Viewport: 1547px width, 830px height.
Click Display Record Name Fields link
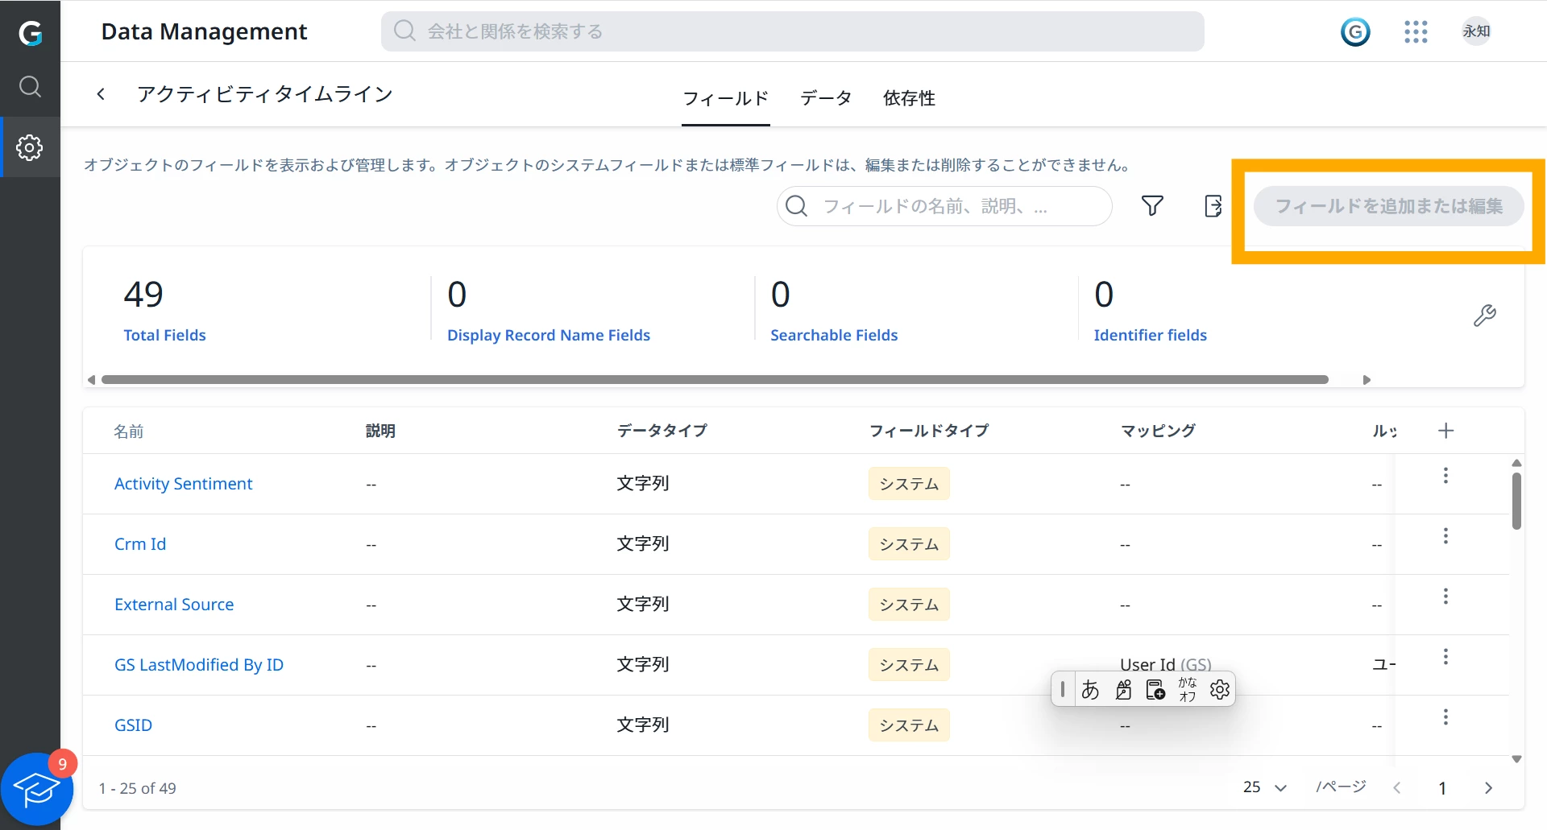(x=549, y=335)
